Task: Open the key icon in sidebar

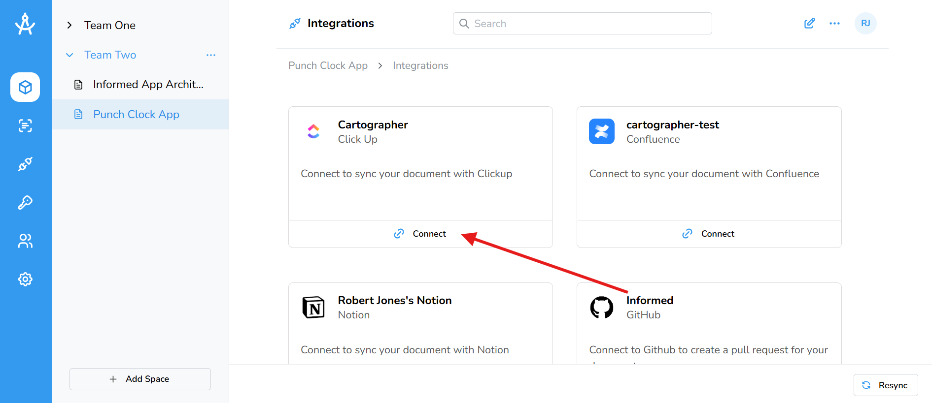Action: pos(25,202)
